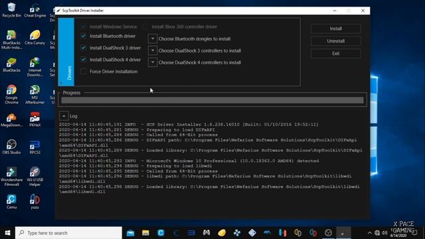The width and height of the screenshot is (425, 239).
Task: Open Mail app in the taskbar
Action: tap(130, 233)
